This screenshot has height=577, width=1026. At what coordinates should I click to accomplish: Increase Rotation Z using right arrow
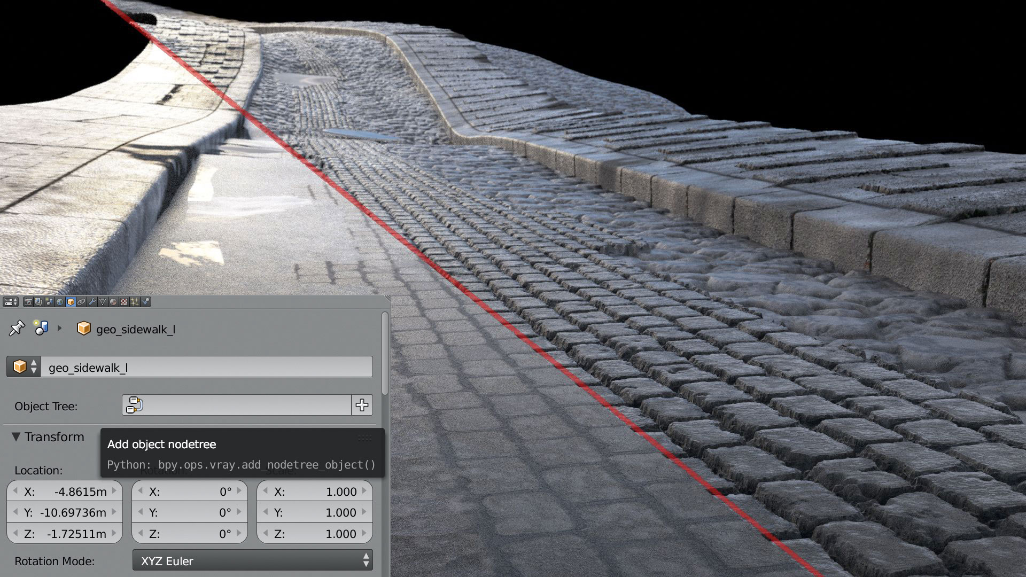coord(239,533)
